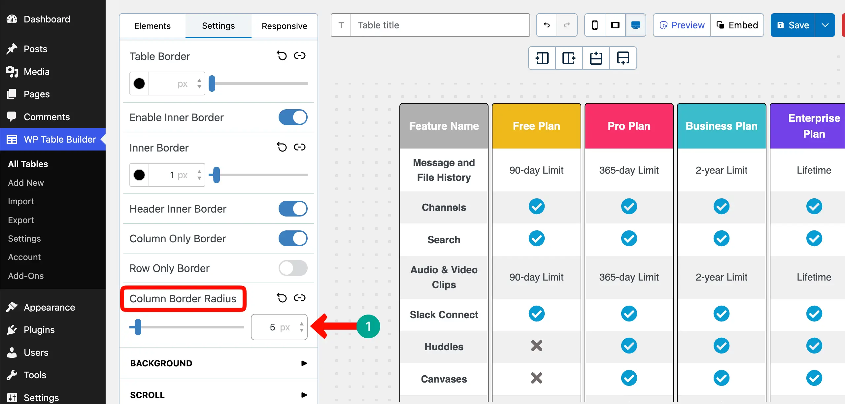
Task: Turn off Column Only Border
Action: coord(293,239)
